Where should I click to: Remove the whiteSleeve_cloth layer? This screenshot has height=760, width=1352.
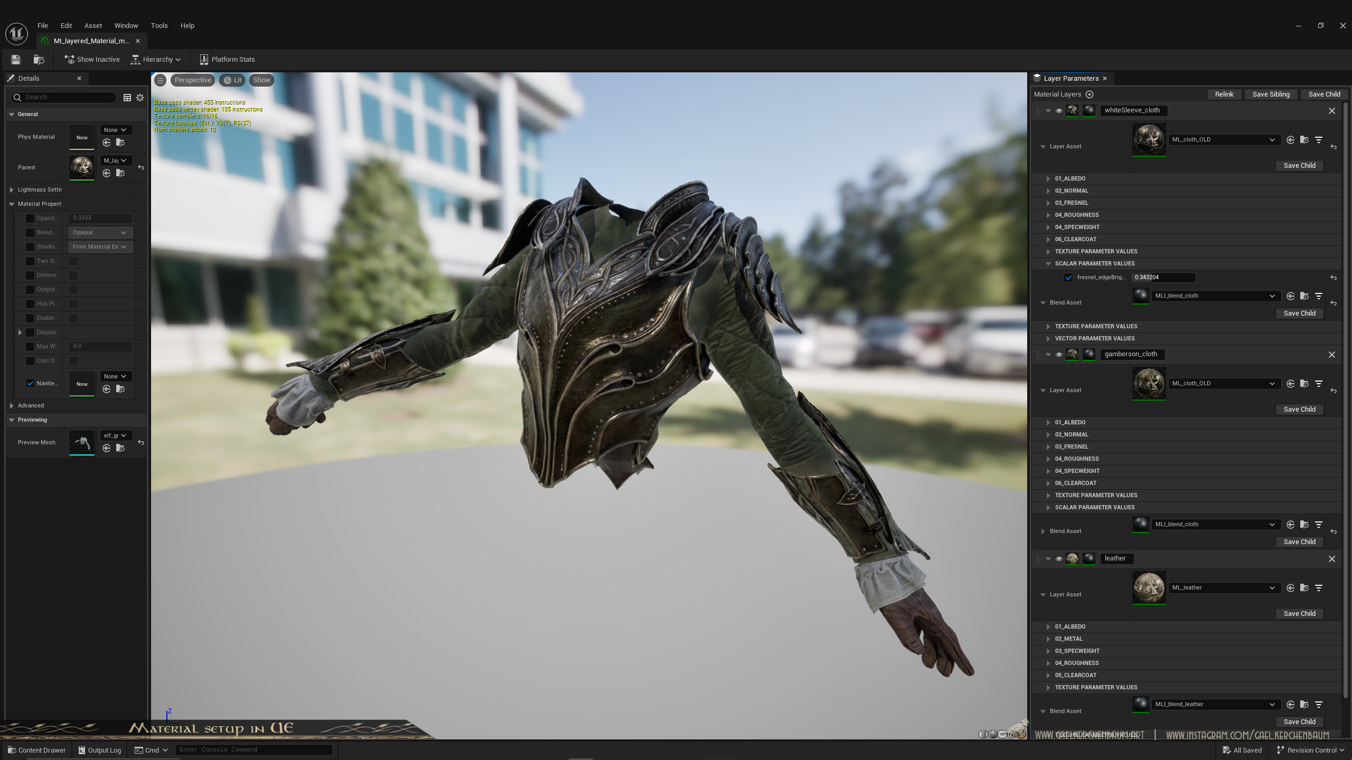[x=1331, y=111]
